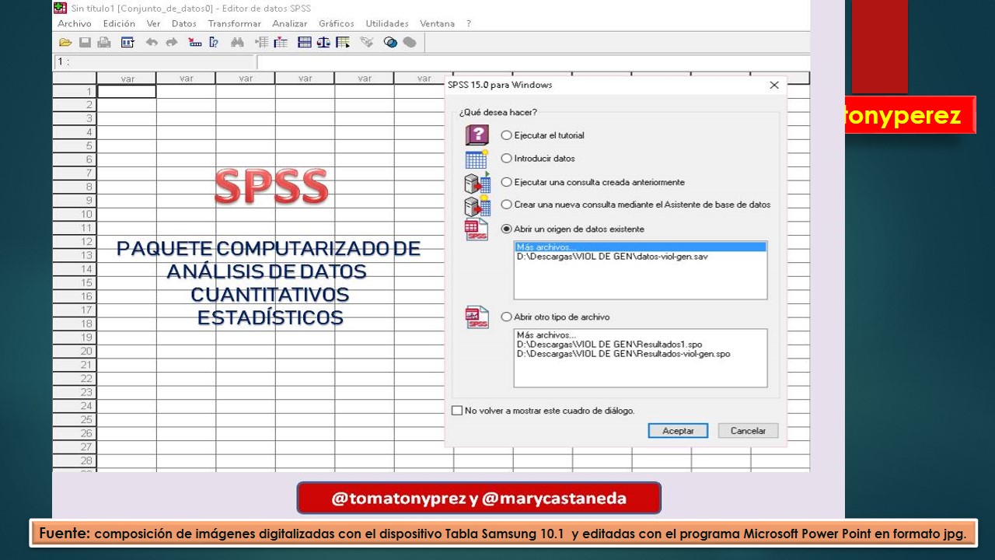
Task: Click the grid icon beside Introducir datos
Action: point(476,159)
